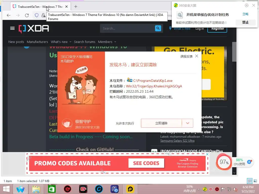This screenshot has height=194, width=259.
Task: Click the blue plus icon beside CPU使用
Action: (x=249, y=162)
